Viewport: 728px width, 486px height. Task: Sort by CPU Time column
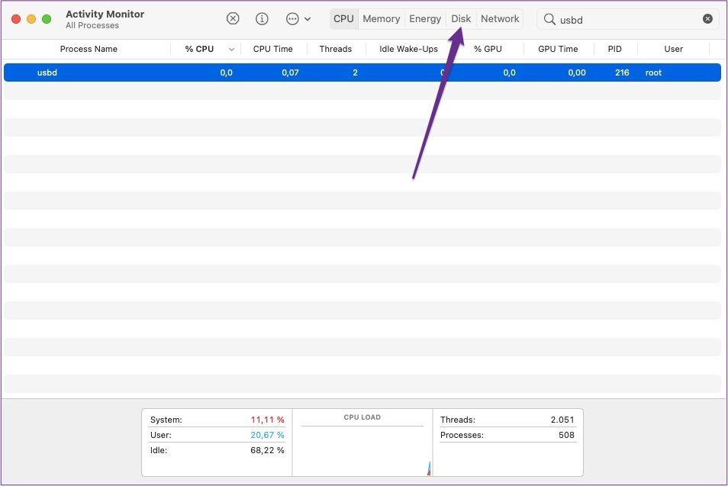pyautogui.click(x=273, y=49)
